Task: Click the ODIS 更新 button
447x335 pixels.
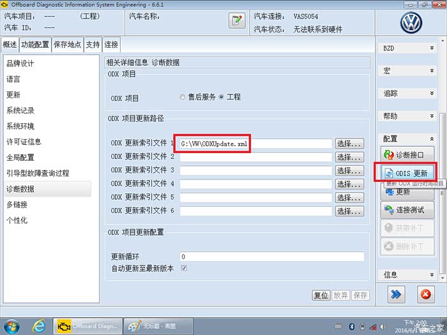Action: (x=407, y=173)
